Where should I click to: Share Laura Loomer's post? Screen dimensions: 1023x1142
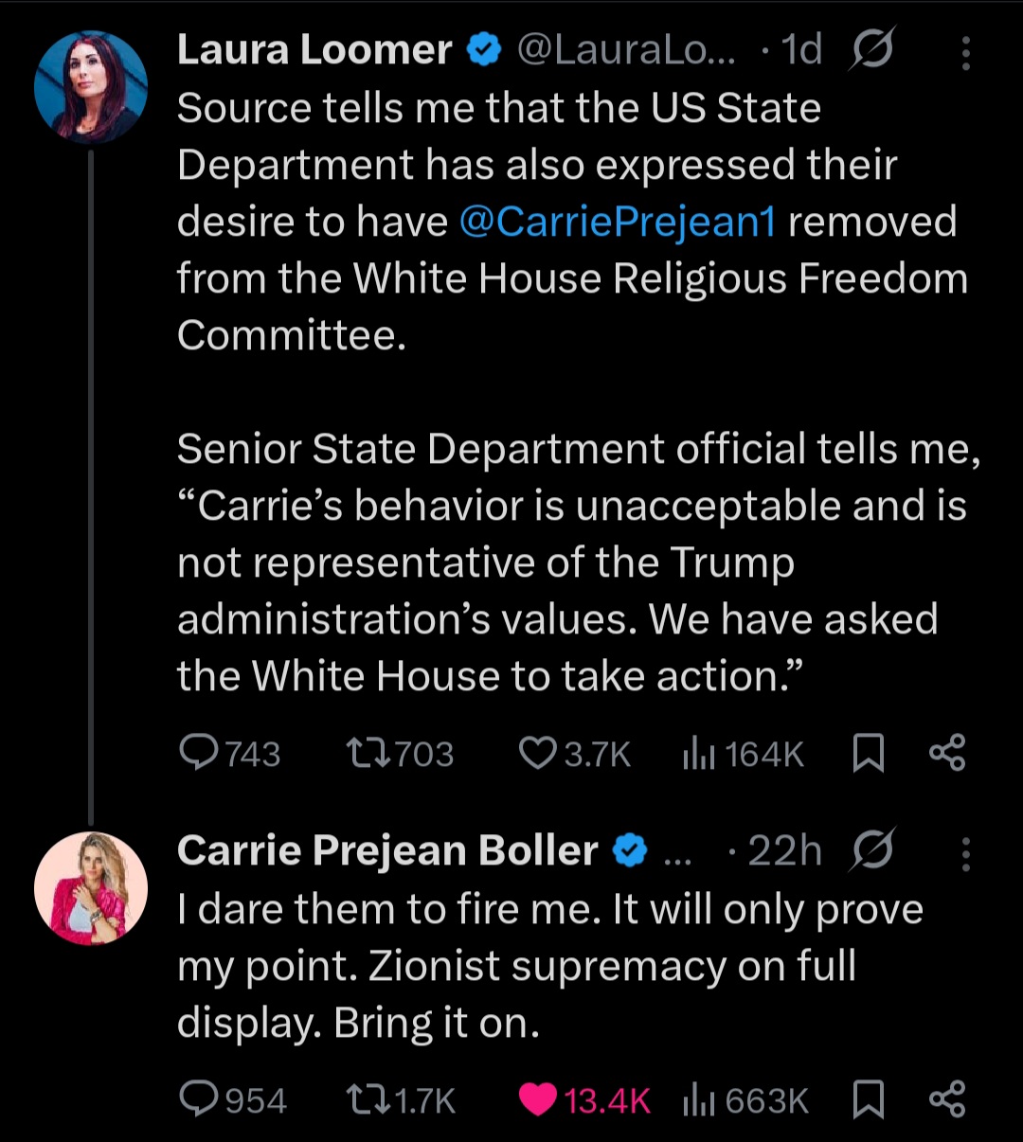coord(947,753)
